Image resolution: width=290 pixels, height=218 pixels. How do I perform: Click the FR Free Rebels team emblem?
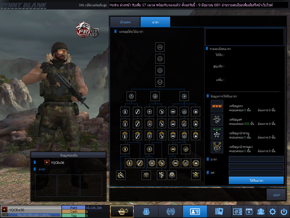click(x=84, y=30)
